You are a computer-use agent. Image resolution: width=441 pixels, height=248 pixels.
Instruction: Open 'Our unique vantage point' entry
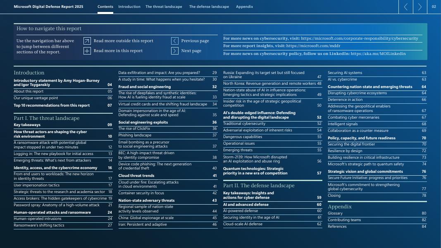click(x=63, y=98)
